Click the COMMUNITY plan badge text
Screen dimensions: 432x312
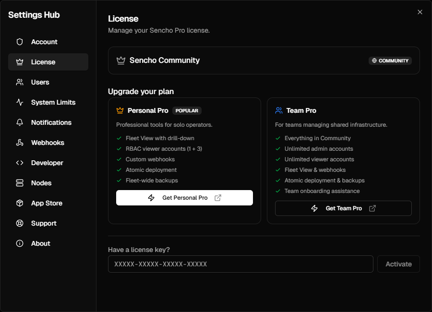(394, 60)
